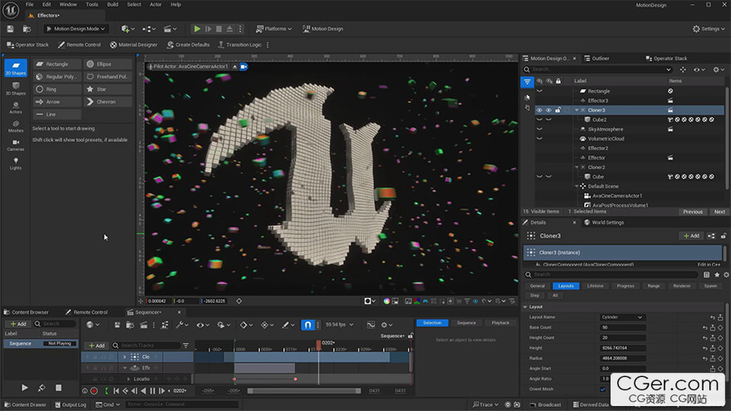Open the Content Drawer
The width and height of the screenshot is (731, 411).
[25, 405]
